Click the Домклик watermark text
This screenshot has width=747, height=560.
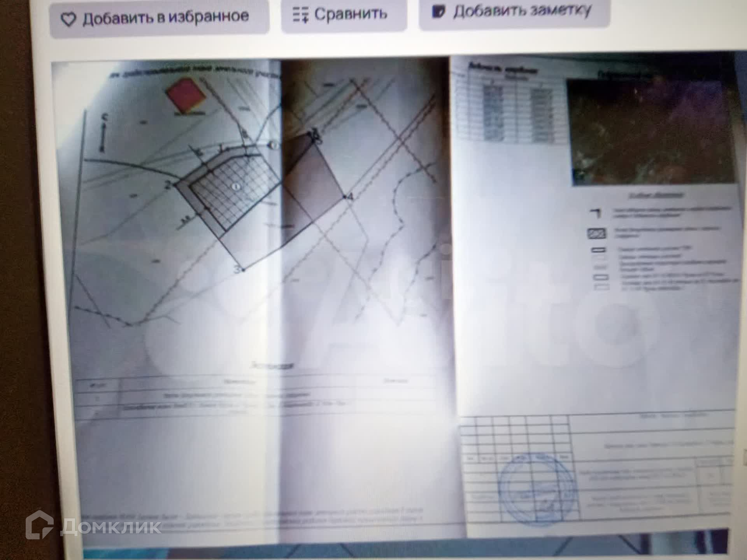tap(111, 527)
